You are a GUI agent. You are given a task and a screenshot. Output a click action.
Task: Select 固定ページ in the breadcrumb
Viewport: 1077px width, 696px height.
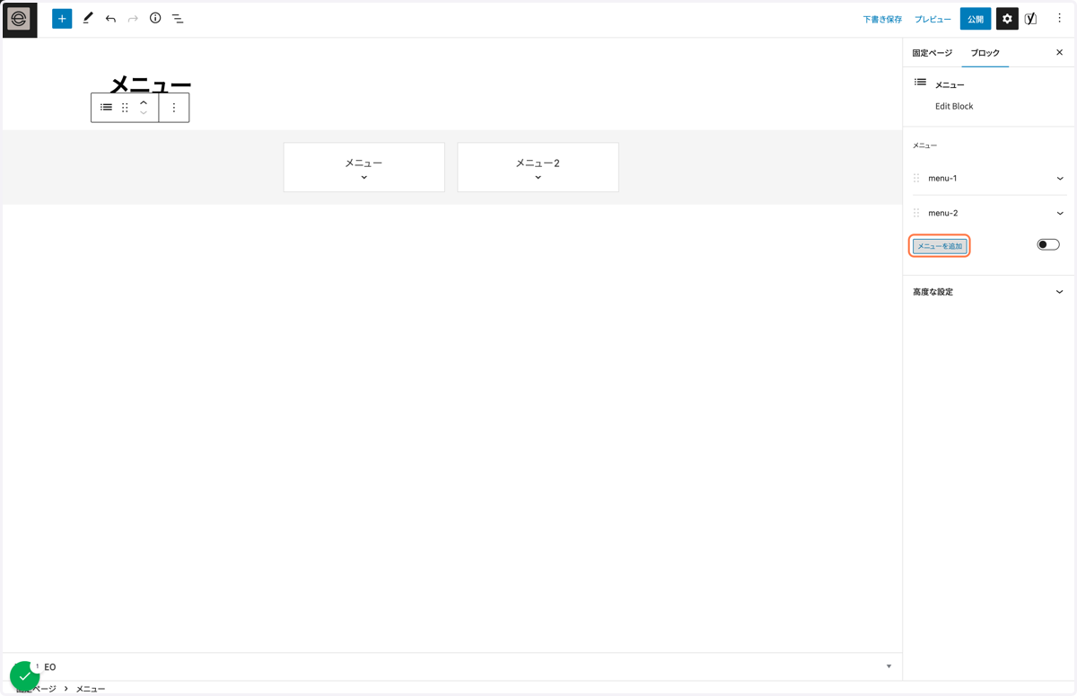[36, 689]
